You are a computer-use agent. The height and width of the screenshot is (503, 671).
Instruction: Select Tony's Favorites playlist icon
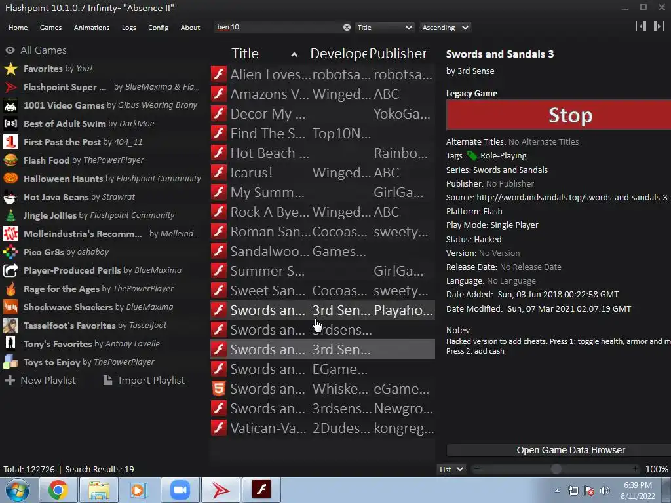[10, 343]
